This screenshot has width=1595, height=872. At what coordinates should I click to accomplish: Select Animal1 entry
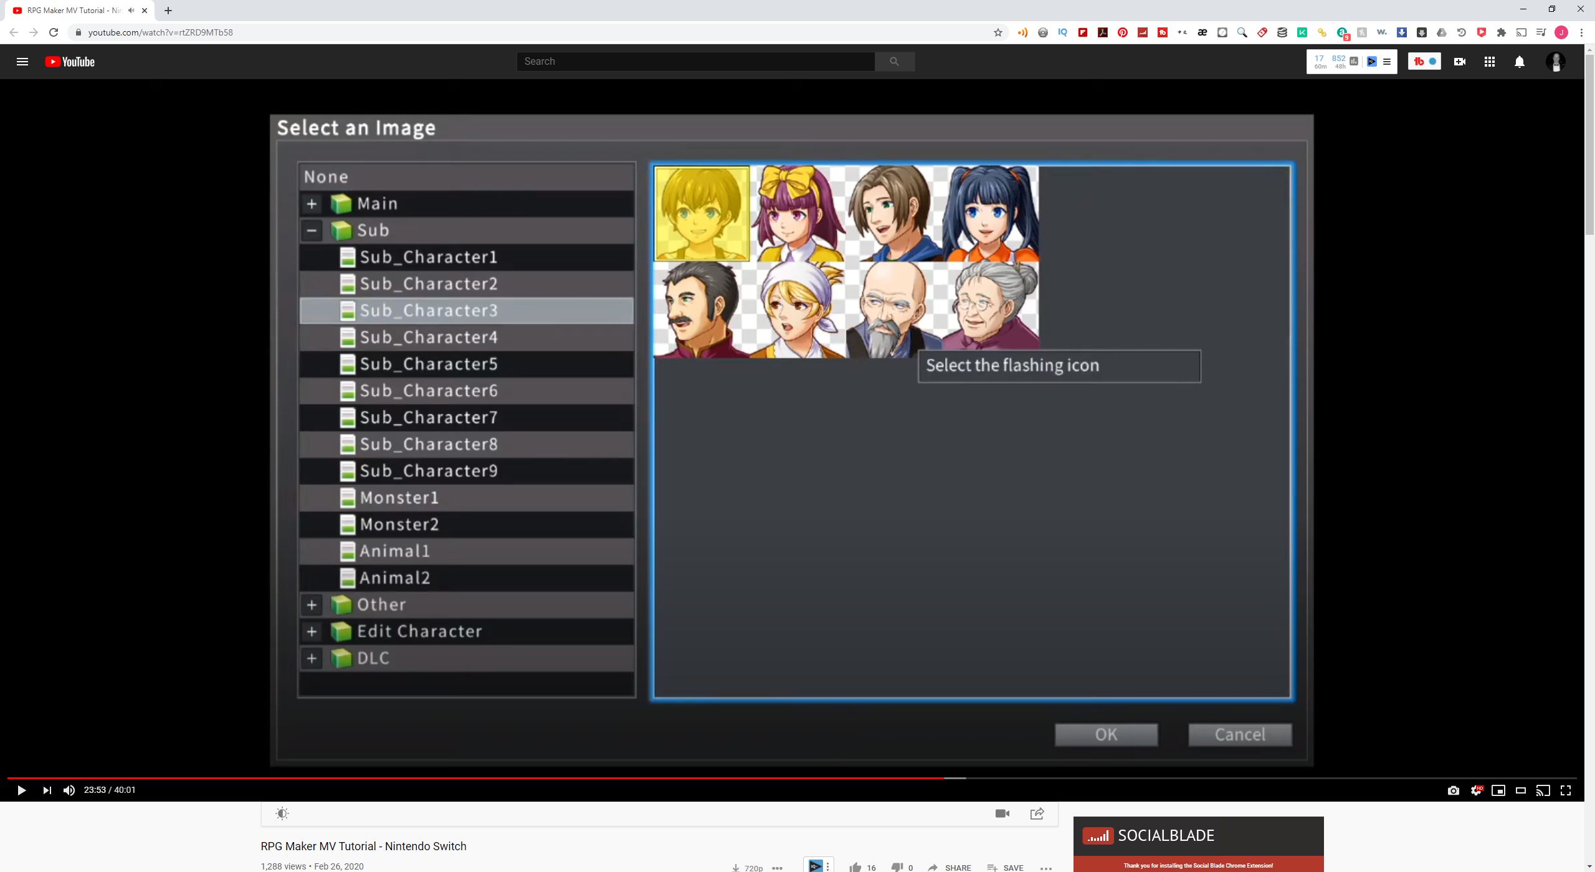[x=467, y=551]
